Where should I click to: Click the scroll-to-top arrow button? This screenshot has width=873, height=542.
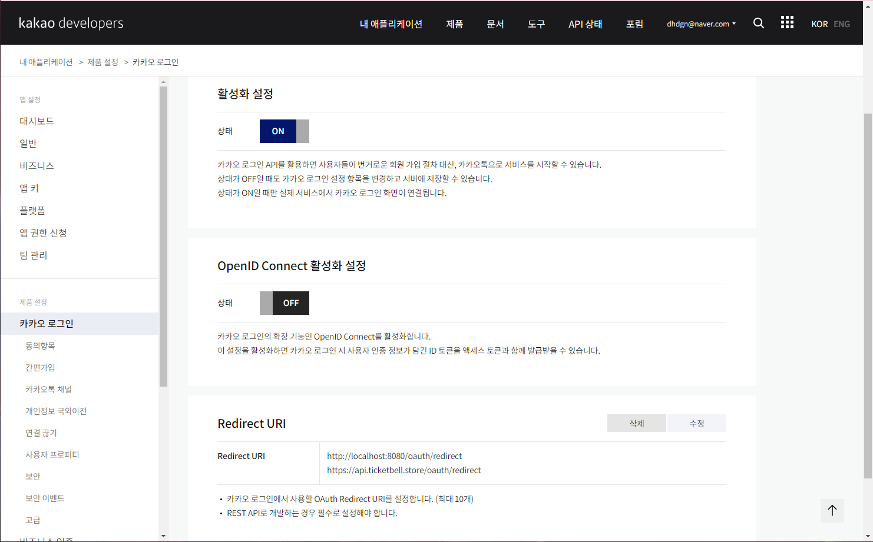[832, 510]
